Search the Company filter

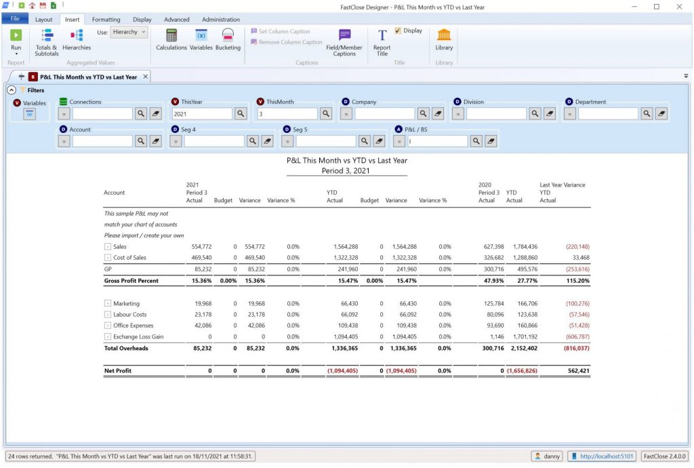click(x=423, y=114)
